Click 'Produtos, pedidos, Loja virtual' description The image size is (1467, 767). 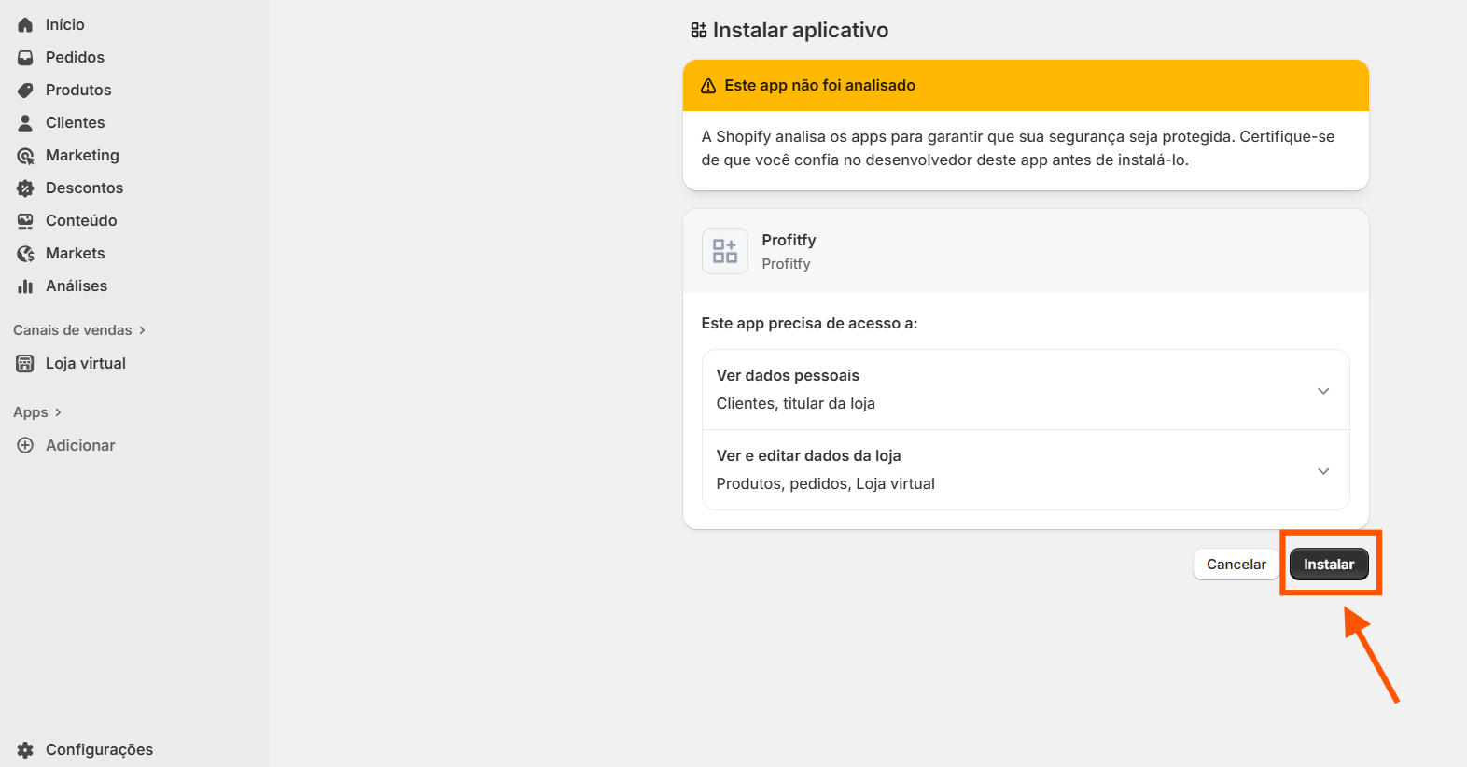(x=826, y=484)
